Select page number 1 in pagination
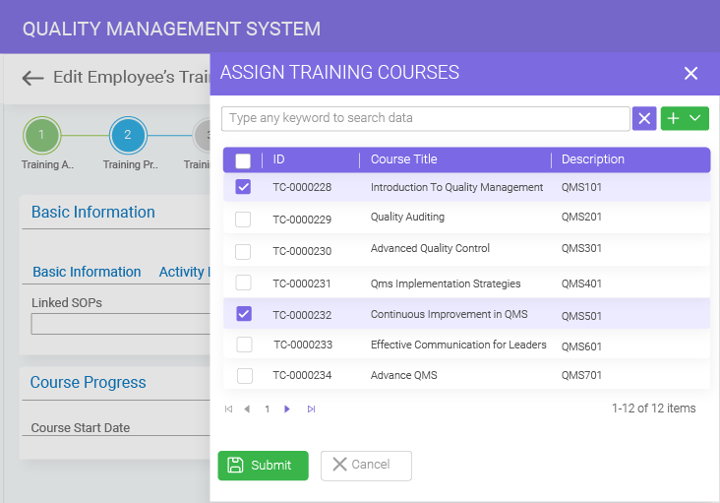Screen dimensions: 720x503 click(268, 409)
